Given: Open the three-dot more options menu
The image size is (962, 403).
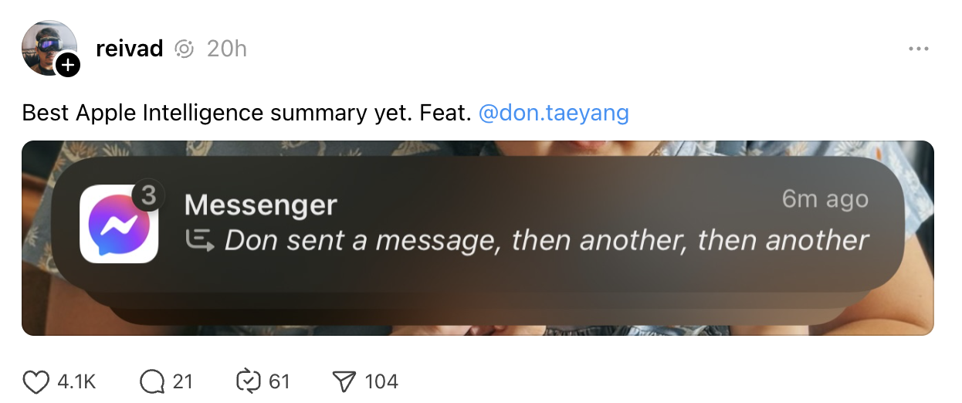Looking at the screenshot, I should pyautogui.click(x=918, y=49).
